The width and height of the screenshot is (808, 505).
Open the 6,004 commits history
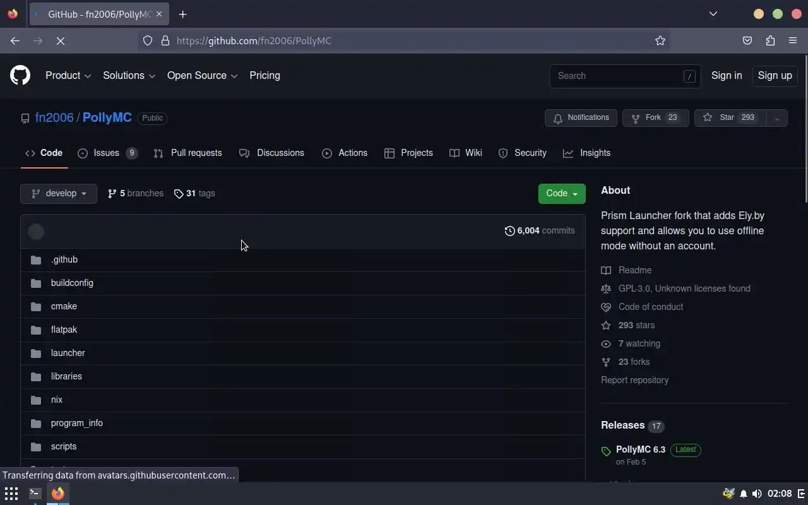tap(540, 231)
